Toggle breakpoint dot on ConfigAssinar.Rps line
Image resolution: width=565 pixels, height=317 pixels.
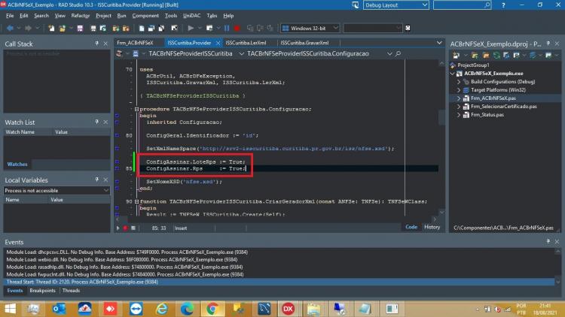(117, 168)
